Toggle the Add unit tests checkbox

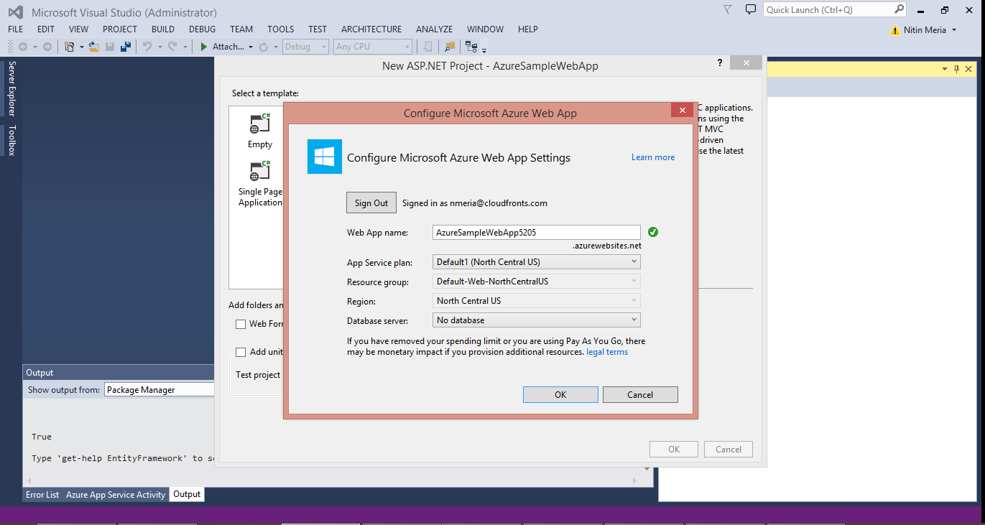(x=241, y=352)
